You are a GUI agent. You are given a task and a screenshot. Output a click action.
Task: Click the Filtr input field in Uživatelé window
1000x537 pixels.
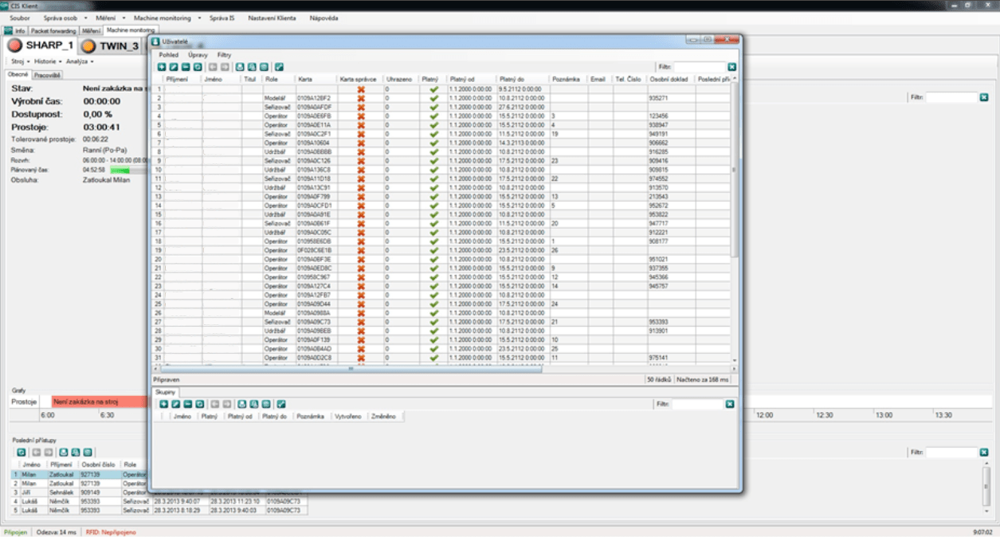(x=699, y=68)
